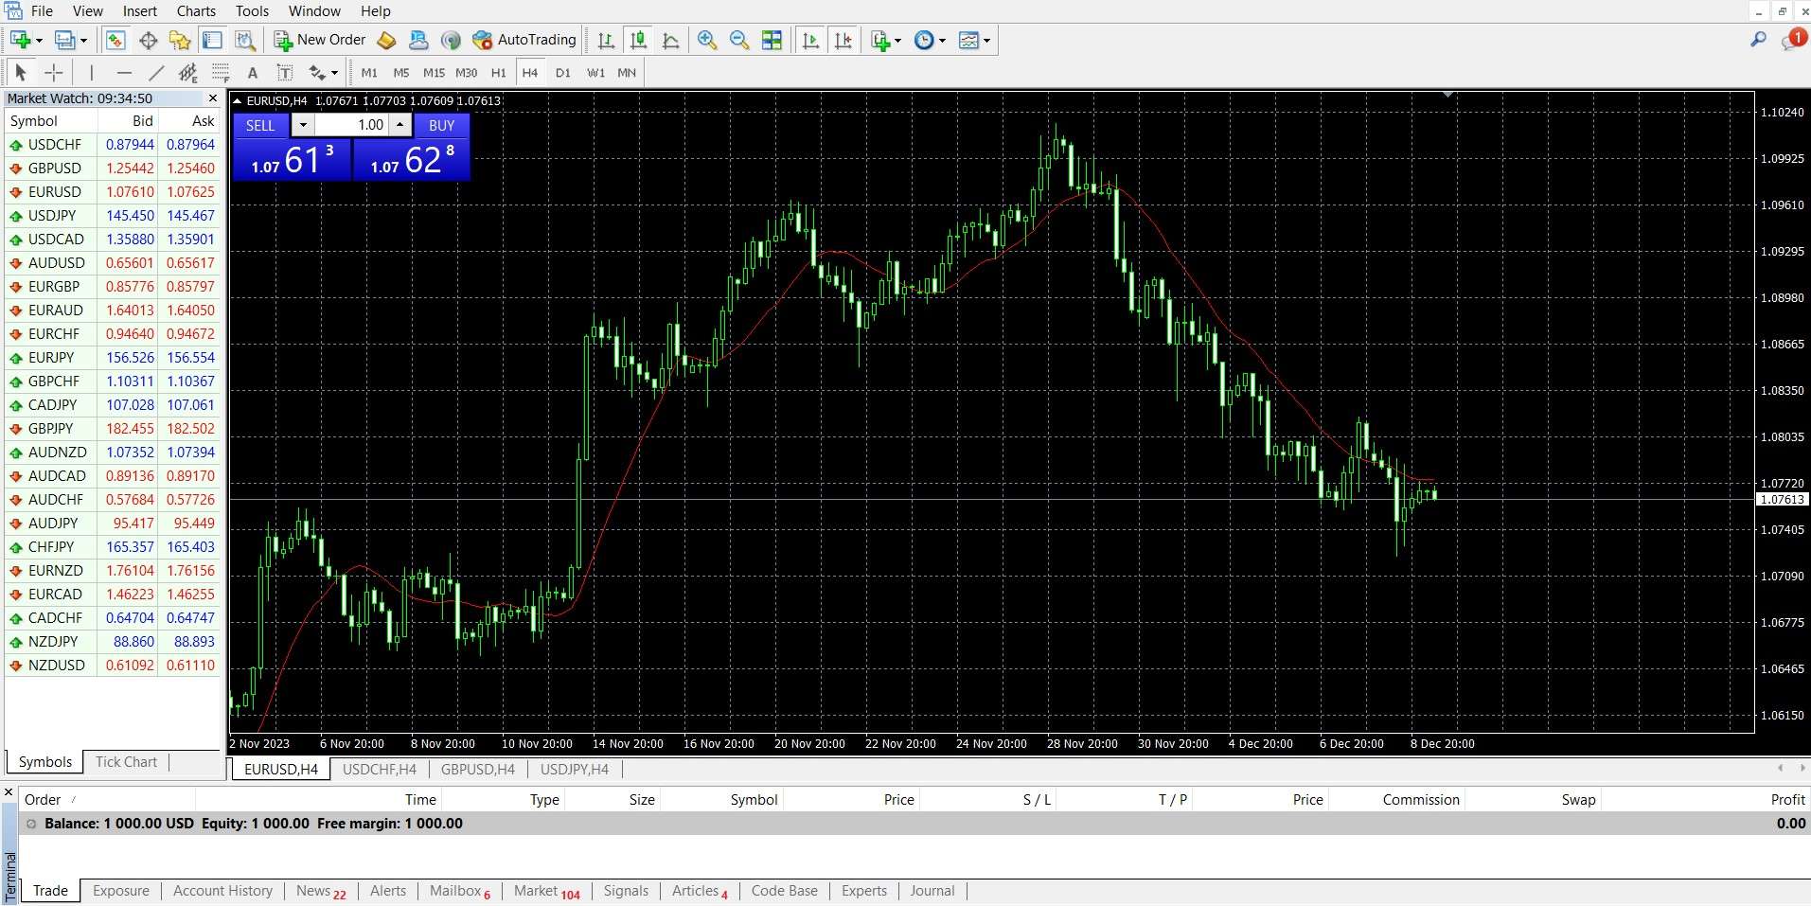Switch timeframe to M15
1811x906 pixels.
click(x=434, y=73)
